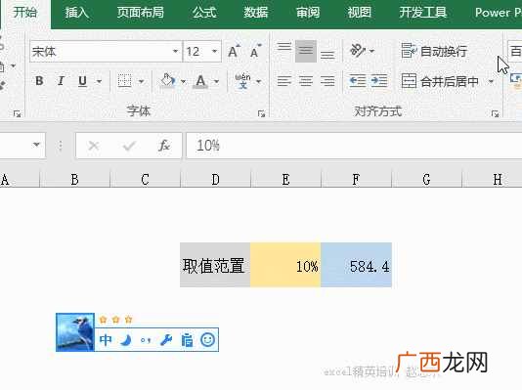The image size is (522, 390).
Task: Click the blue bird avatar thumbnail
Action: (75, 332)
